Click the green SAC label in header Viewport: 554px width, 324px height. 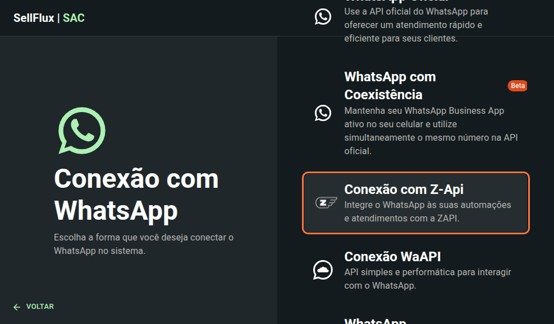tap(74, 18)
